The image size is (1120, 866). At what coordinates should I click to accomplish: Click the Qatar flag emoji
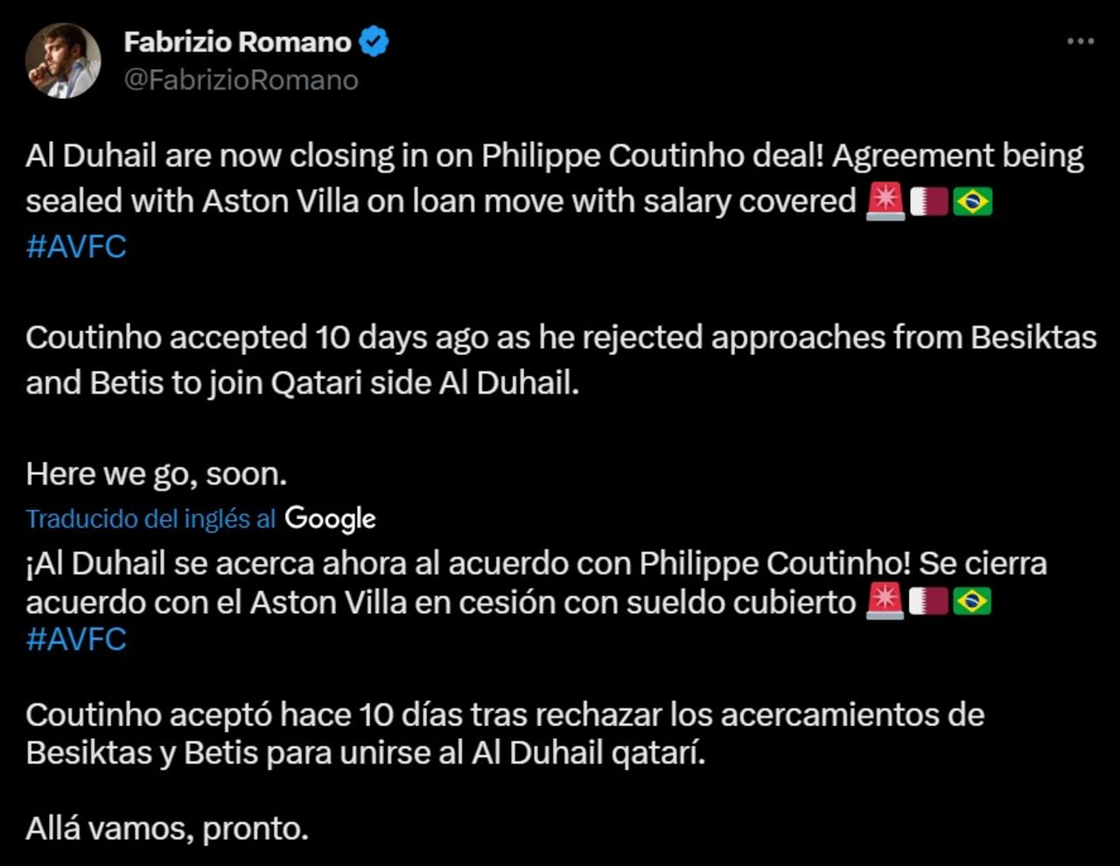pyautogui.click(x=930, y=200)
